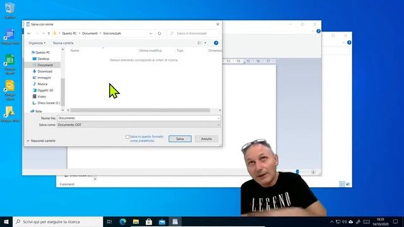Screen dimensions: 404x227
Task: Select Musica in navigation tree
Action: coord(40,84)
